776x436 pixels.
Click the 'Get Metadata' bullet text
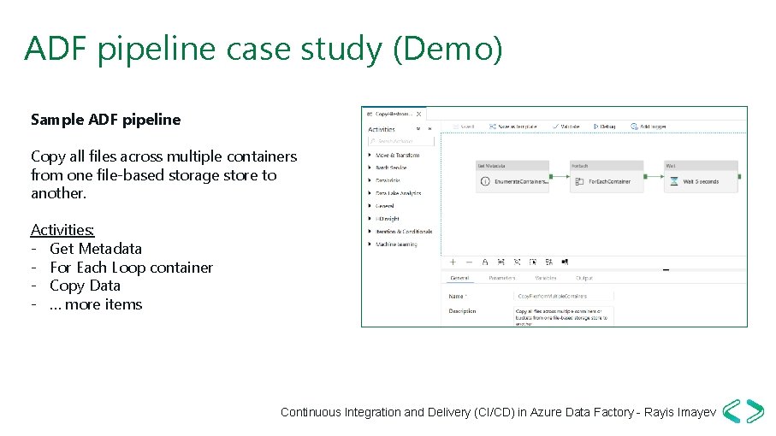96,249
